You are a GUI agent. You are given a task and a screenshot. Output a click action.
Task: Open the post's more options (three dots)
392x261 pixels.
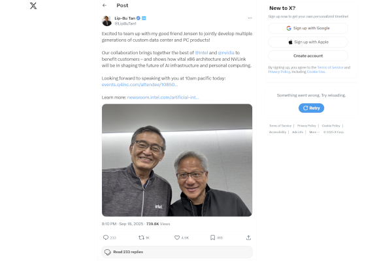pos(250,18)
